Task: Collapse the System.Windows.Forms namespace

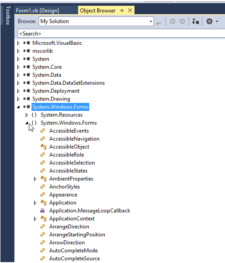Action: coord(27,123)
